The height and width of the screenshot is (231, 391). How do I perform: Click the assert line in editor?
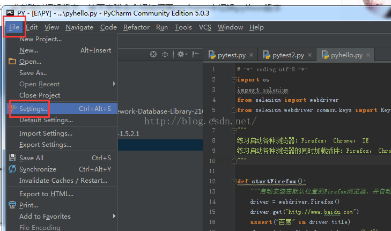pyautogui.click(x=300, y=222)
